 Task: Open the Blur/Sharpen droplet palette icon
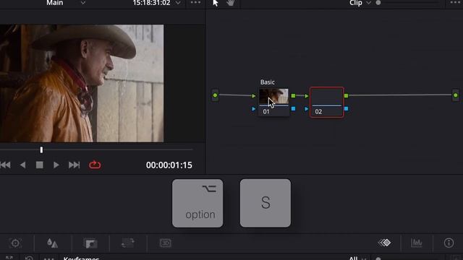click(52, 243)
